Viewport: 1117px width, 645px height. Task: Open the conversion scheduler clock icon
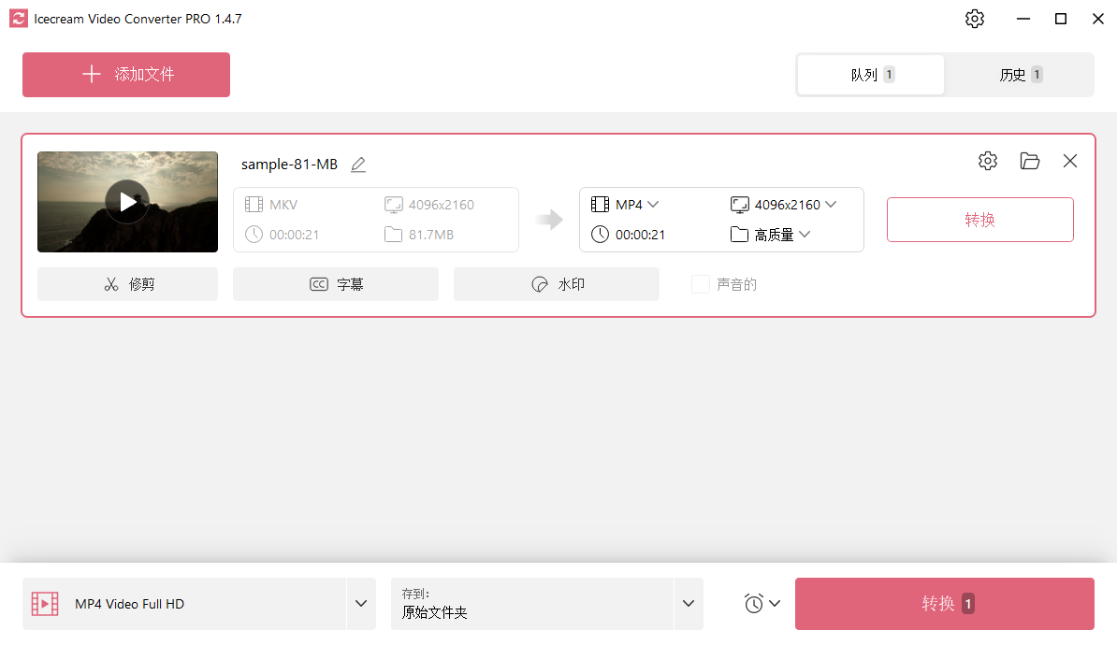pos(756,603)
